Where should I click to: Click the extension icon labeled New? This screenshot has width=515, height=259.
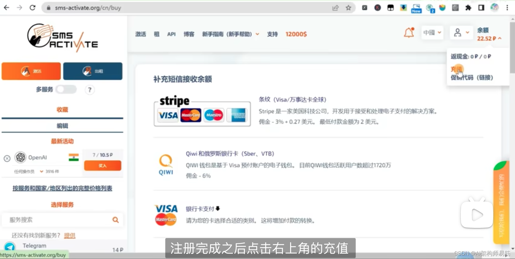(416, 8)
